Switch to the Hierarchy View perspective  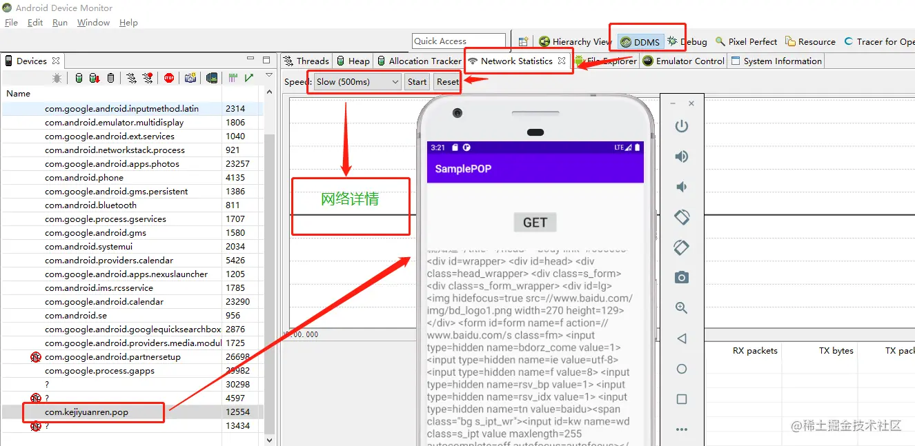pos(575,42)
